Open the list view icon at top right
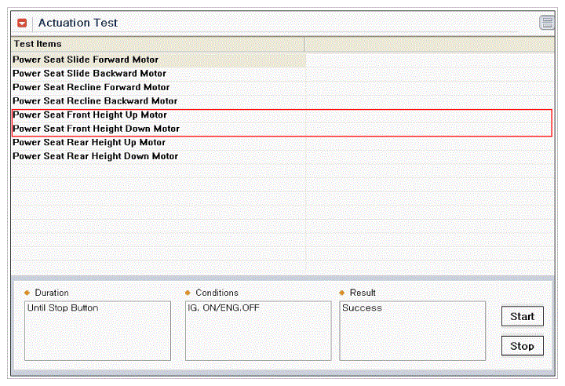565x386 pixels. tap(547, 23)
